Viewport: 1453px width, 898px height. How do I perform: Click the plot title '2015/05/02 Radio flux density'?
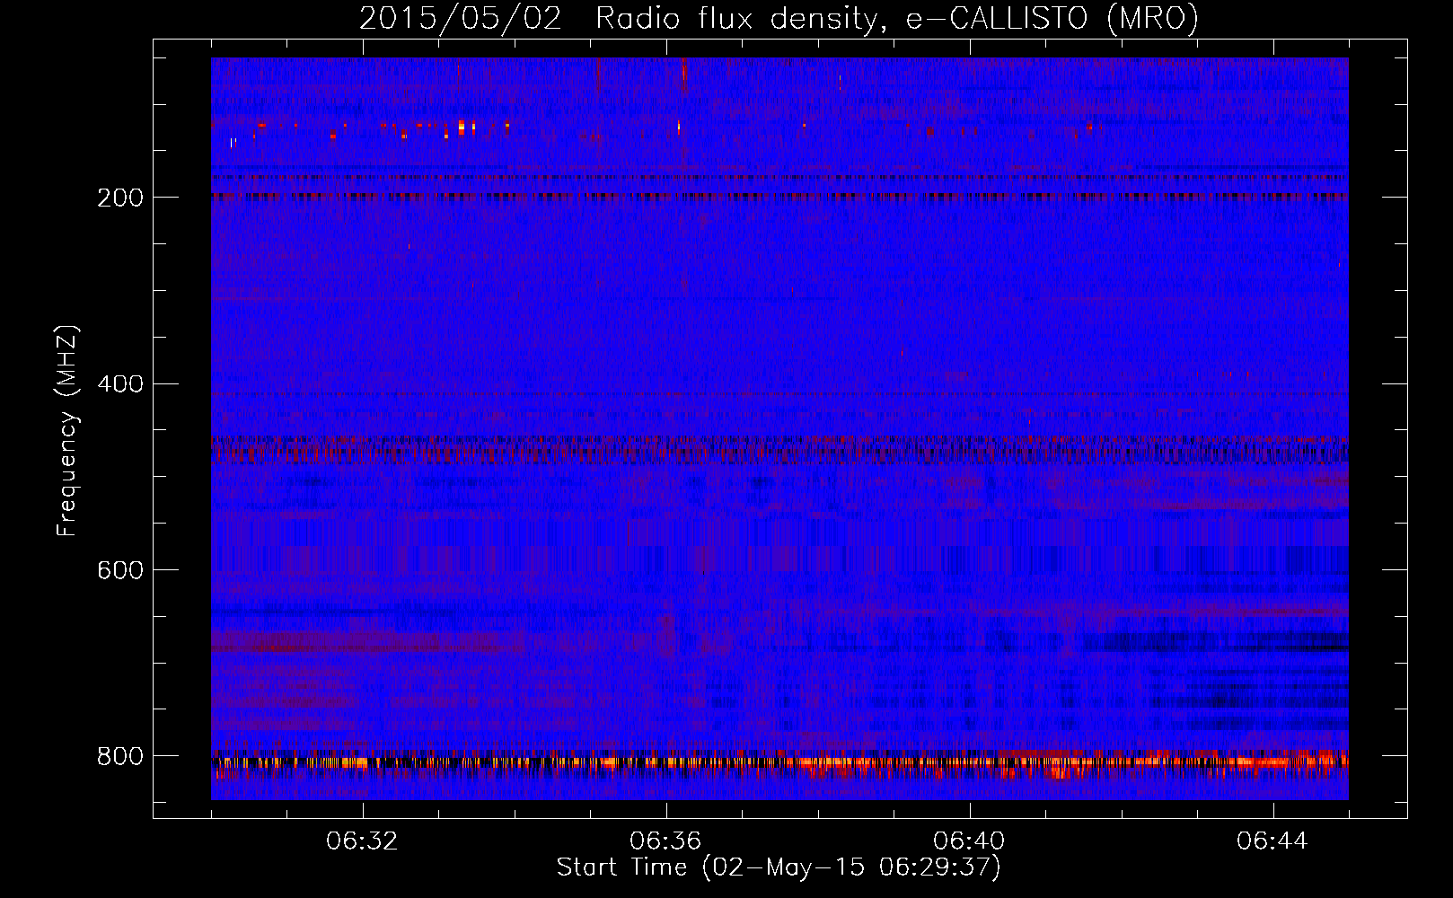tap(779, 17)
